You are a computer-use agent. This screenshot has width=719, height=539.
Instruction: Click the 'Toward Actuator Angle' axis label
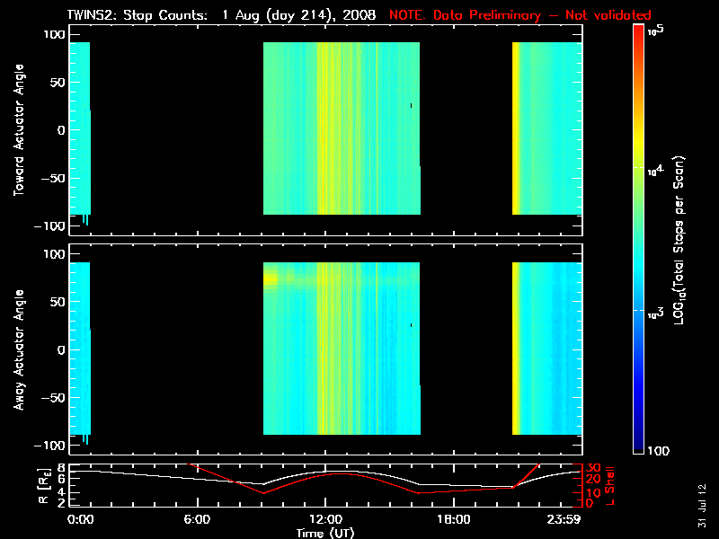click(18, 129)
